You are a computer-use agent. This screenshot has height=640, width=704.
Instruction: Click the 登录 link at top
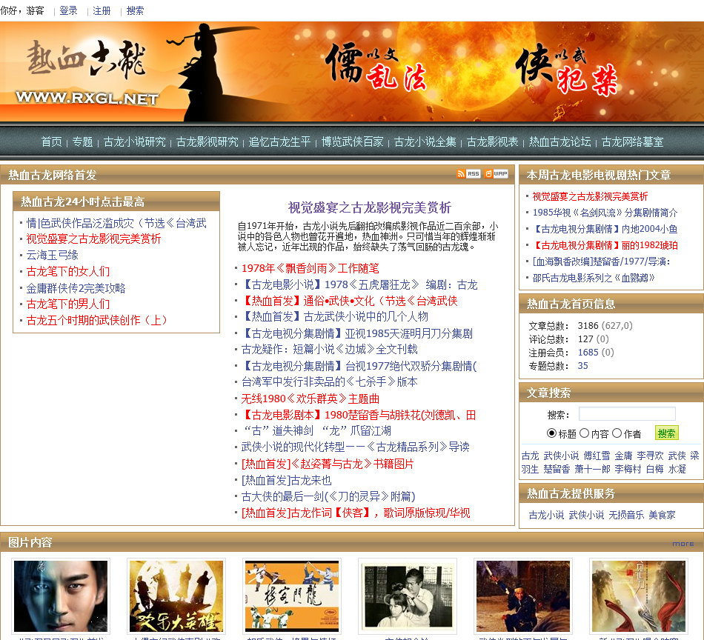click(x=68, y=10)
